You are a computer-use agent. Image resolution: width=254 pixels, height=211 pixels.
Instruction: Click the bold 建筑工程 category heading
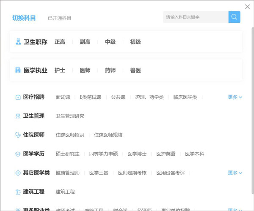click(x=34, y=192)
